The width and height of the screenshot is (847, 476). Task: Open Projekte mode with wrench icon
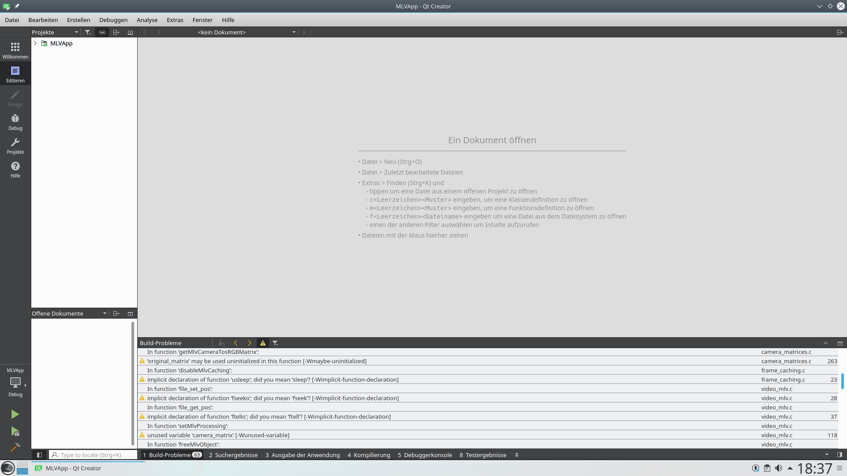click(x=15, y=146)
